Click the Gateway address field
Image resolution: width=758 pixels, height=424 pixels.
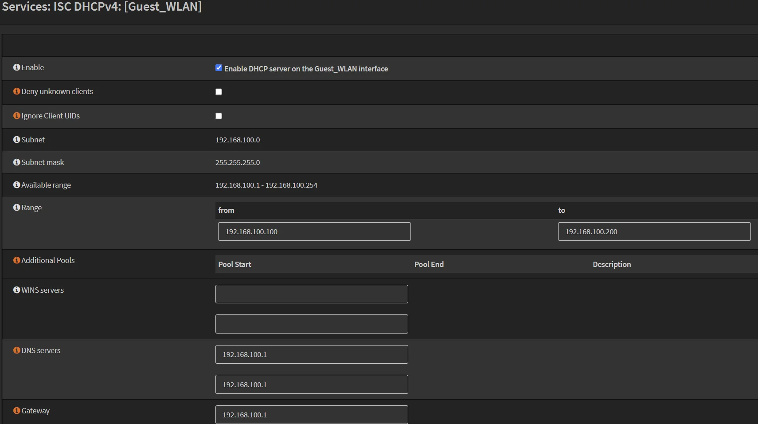coord(312,415)
